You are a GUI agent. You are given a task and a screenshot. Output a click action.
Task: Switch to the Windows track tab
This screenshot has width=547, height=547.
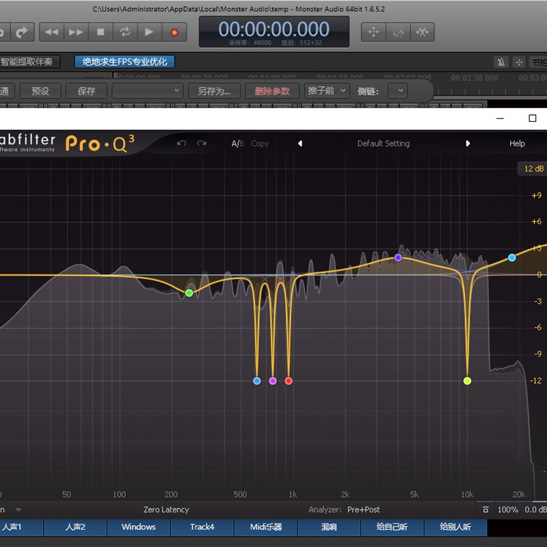[139, 527]
